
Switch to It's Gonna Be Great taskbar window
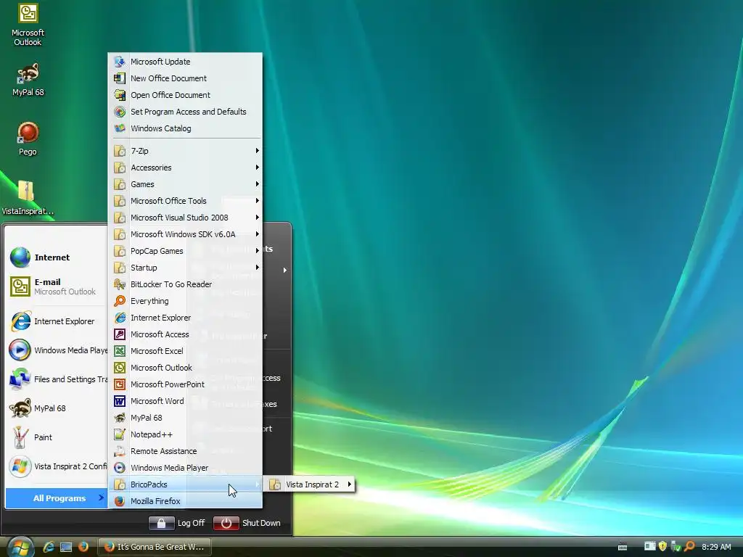coord(154,547)
